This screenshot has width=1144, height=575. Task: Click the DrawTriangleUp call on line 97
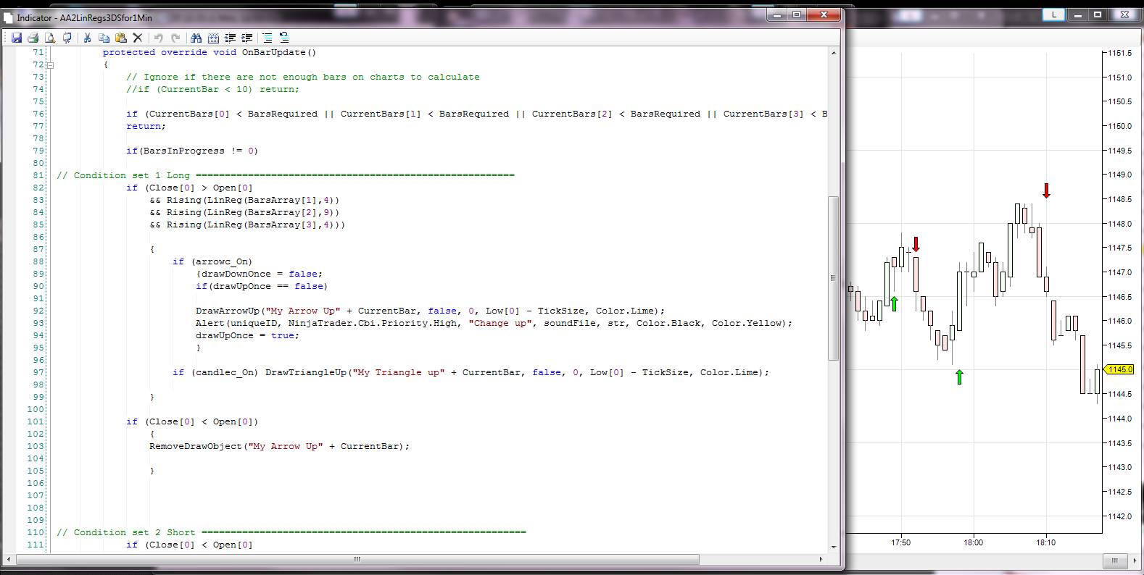pos(517,372)
